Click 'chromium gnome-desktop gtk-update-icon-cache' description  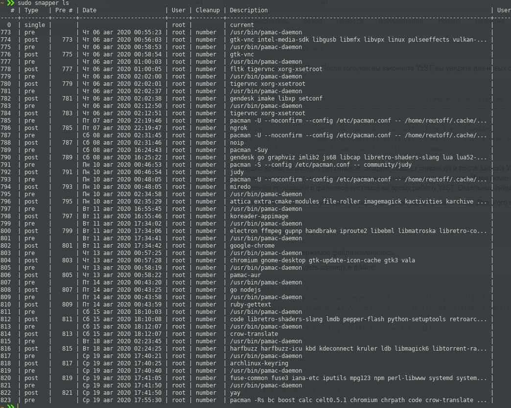pos(323,260)
